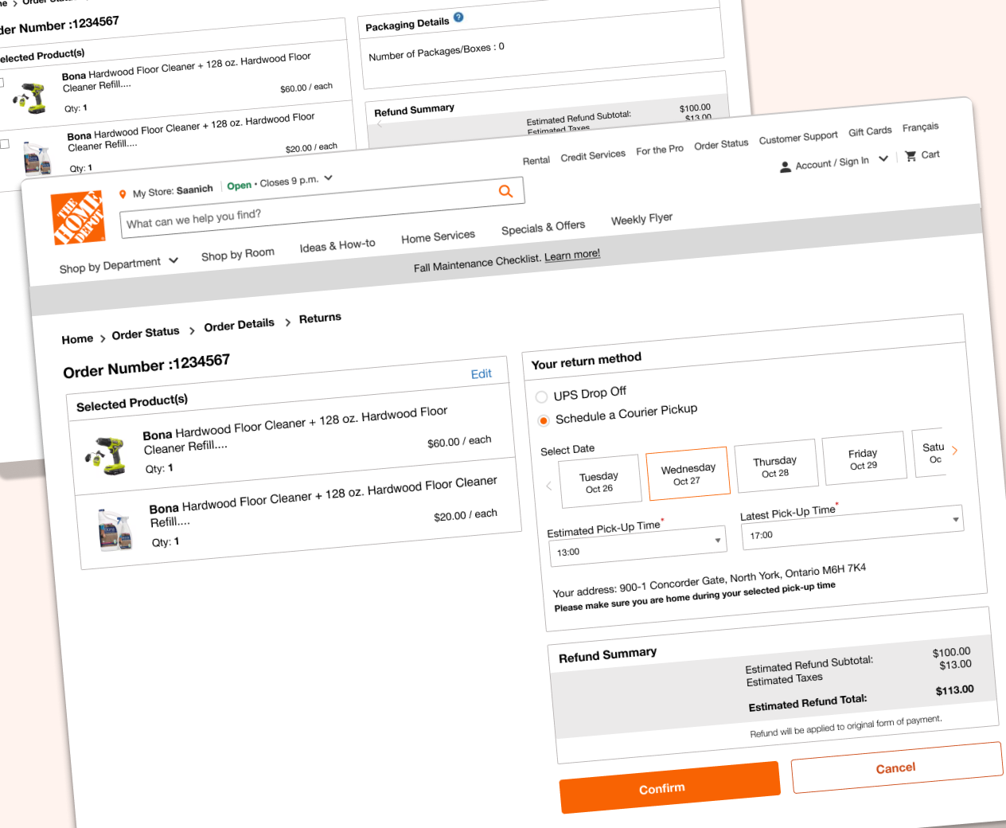Open Weekly Flyer menu item
The image size is (1006, 828).
click(x=641, y=219)
